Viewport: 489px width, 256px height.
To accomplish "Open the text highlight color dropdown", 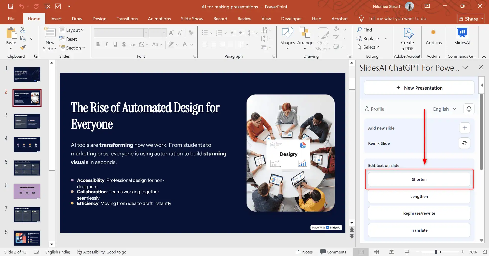I will (177, 45).
